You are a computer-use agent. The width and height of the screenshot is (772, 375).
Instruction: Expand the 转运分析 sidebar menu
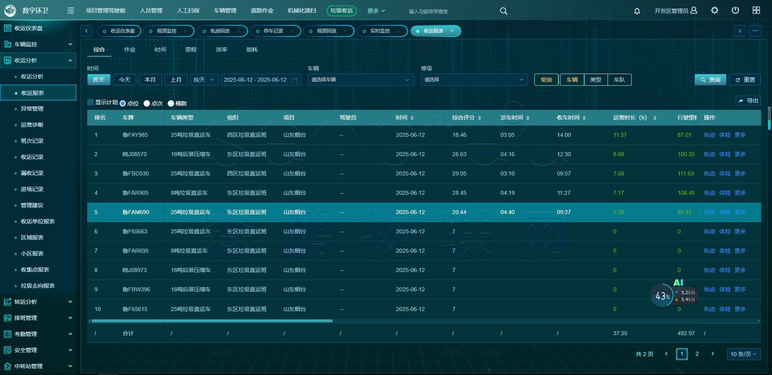(38, 302)
